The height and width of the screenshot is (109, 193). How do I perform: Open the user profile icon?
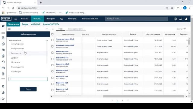point(186,19)
